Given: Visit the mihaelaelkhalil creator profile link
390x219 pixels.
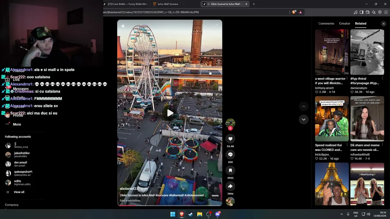Looking at the screenshot, I should click(x=360, y=155).
